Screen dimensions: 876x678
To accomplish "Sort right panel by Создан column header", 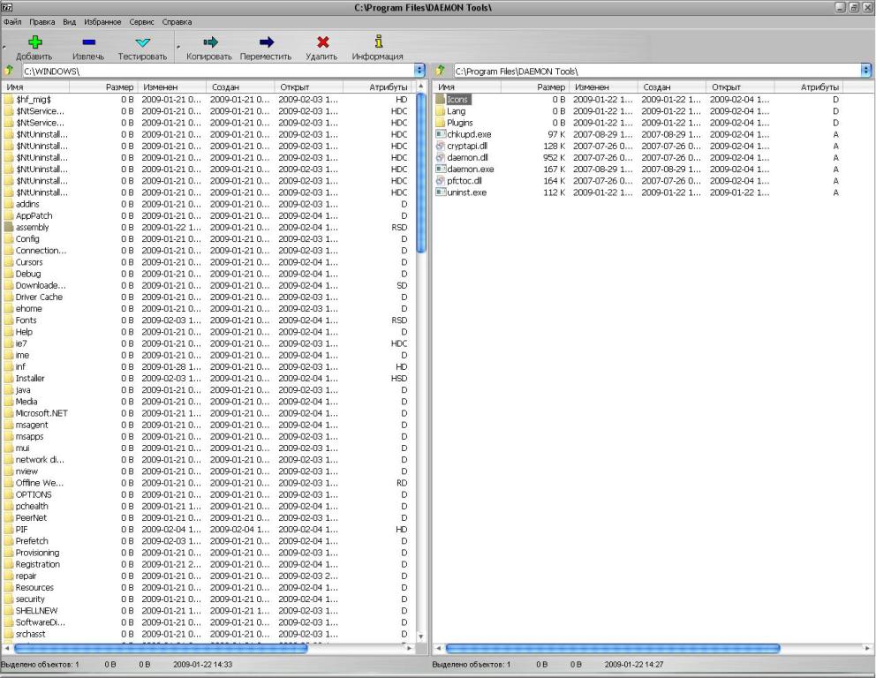I will 671,87.
